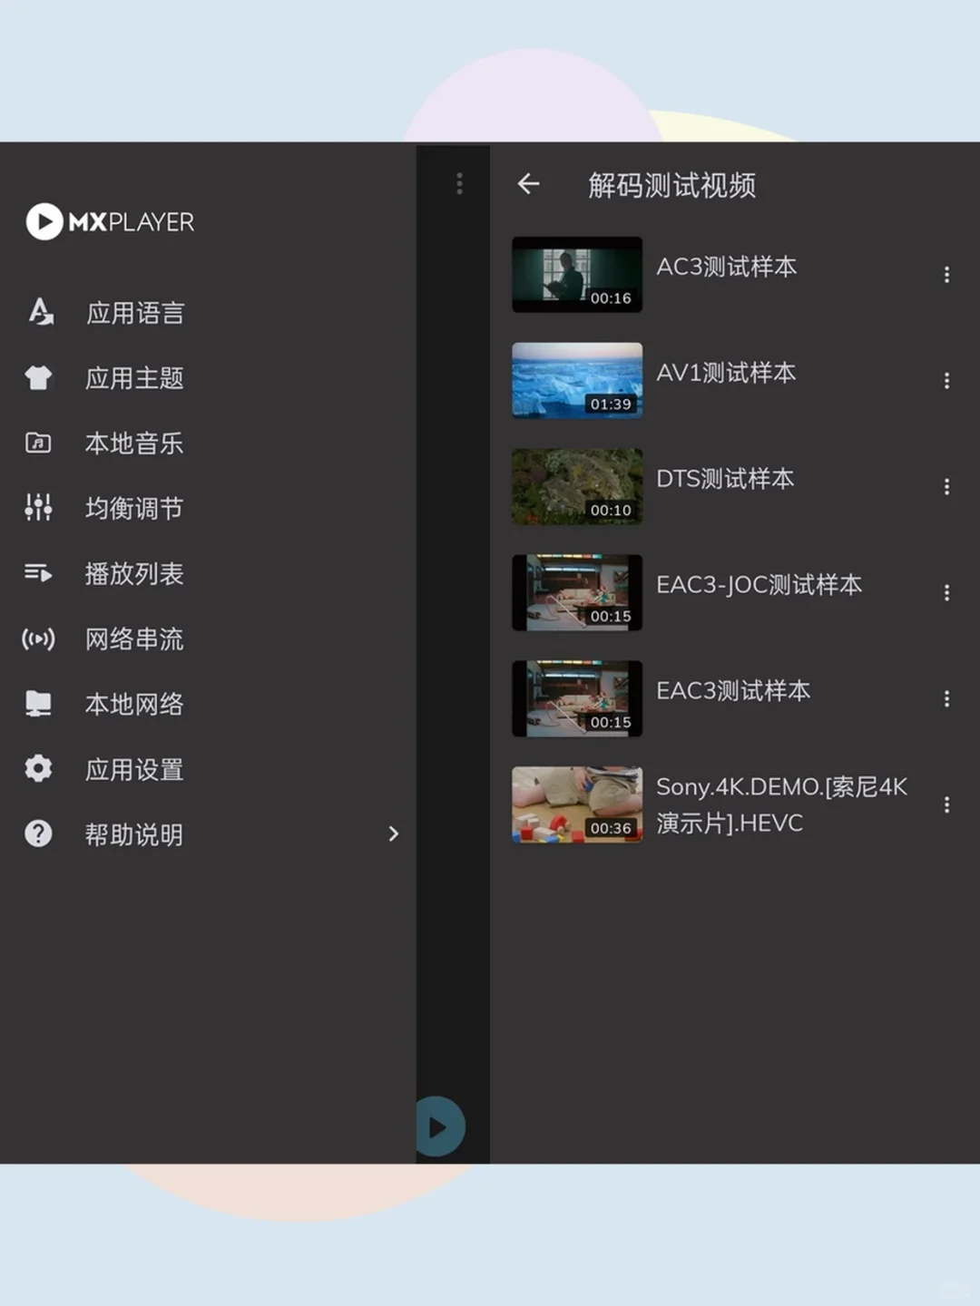Select the 播放列表 playlist icon
980x1306 pixels.
click(37, 574)
